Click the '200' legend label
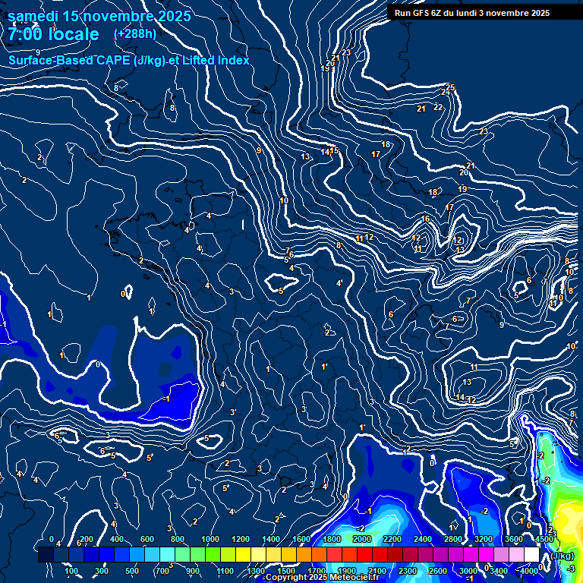583x583 pixels. pos(87,539)
